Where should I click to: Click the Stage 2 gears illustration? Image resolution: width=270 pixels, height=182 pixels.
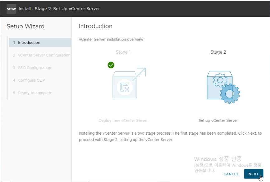223,87
